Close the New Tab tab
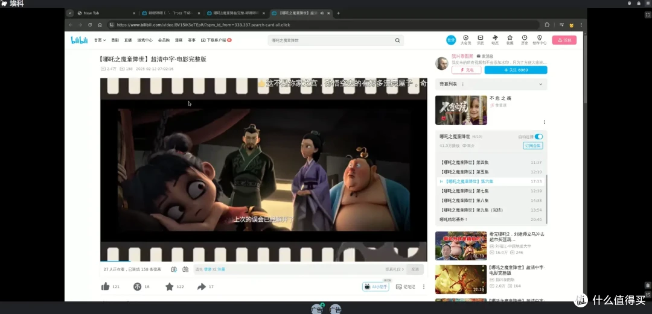652x314 pixels. tap(134, 13)
